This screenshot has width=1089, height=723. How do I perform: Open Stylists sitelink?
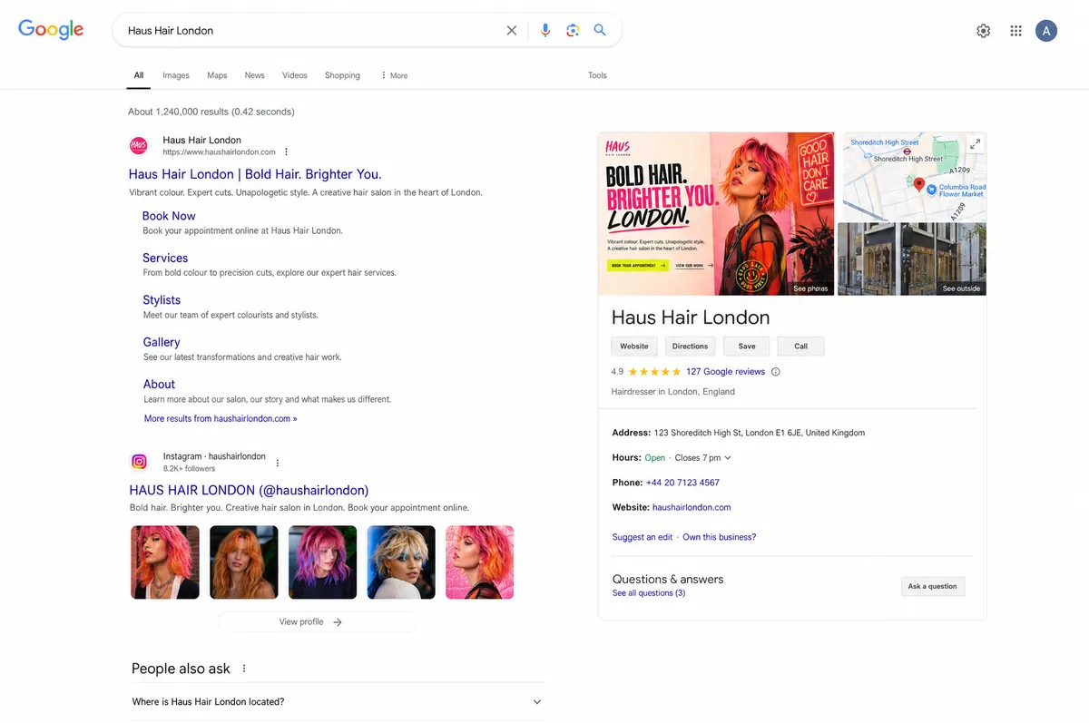162,300
